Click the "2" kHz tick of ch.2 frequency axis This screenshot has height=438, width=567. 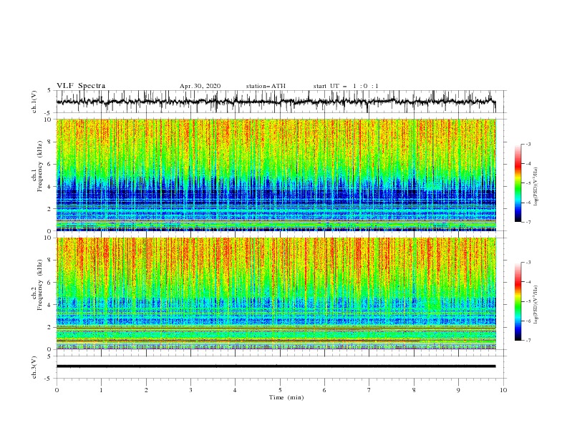click(51, 327)
